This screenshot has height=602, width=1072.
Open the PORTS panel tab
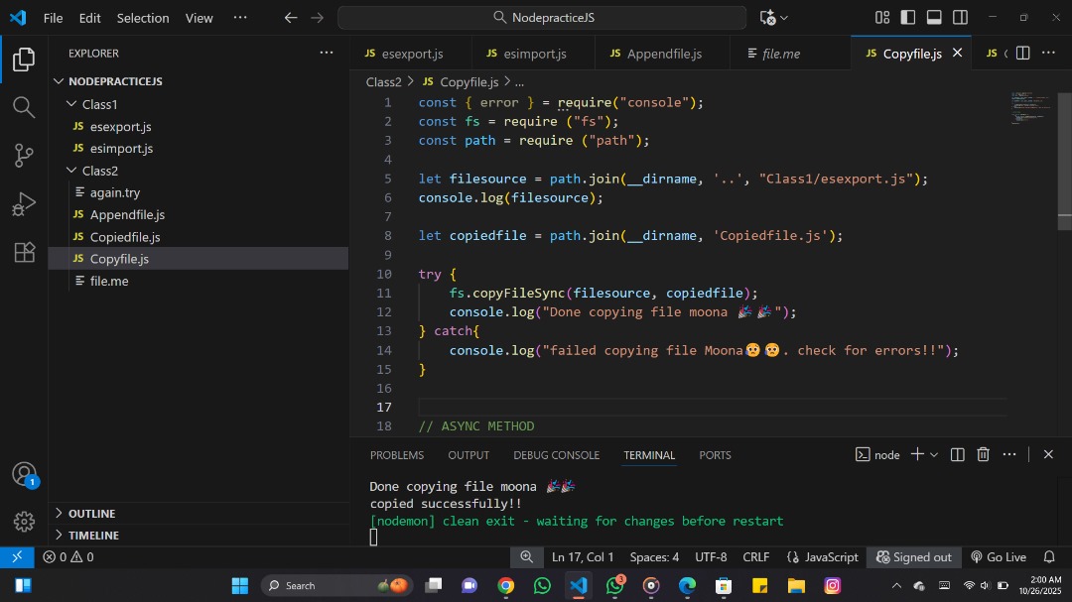coord(715,455)
